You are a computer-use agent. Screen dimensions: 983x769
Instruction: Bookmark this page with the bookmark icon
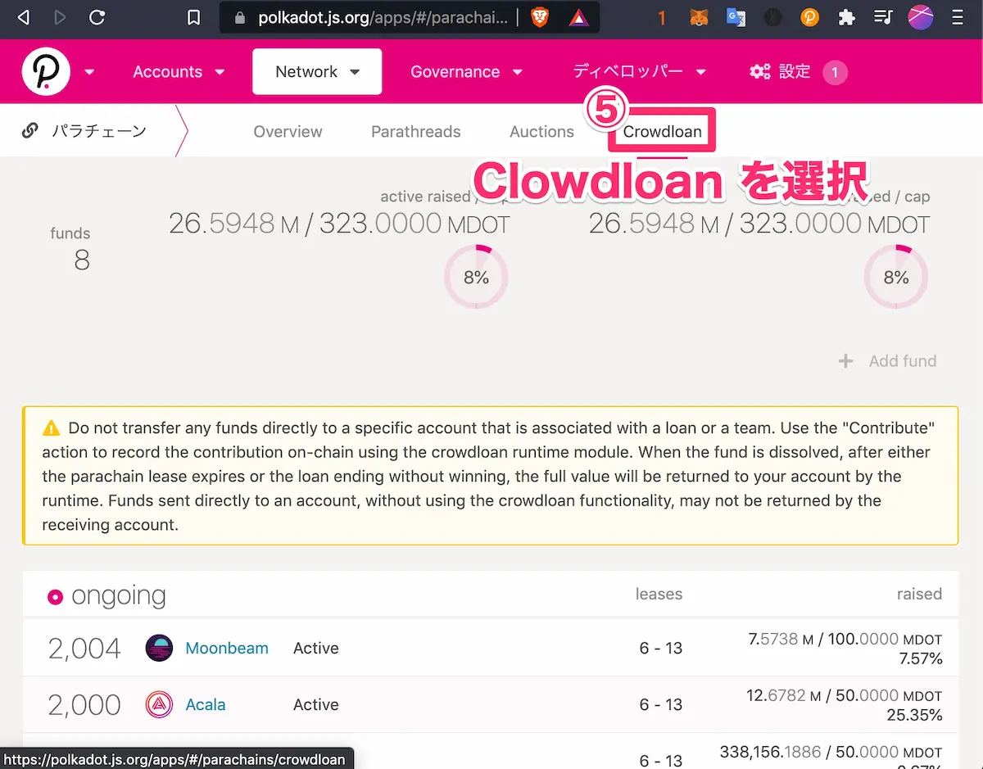pyautogui.click(x=194, y=17)
